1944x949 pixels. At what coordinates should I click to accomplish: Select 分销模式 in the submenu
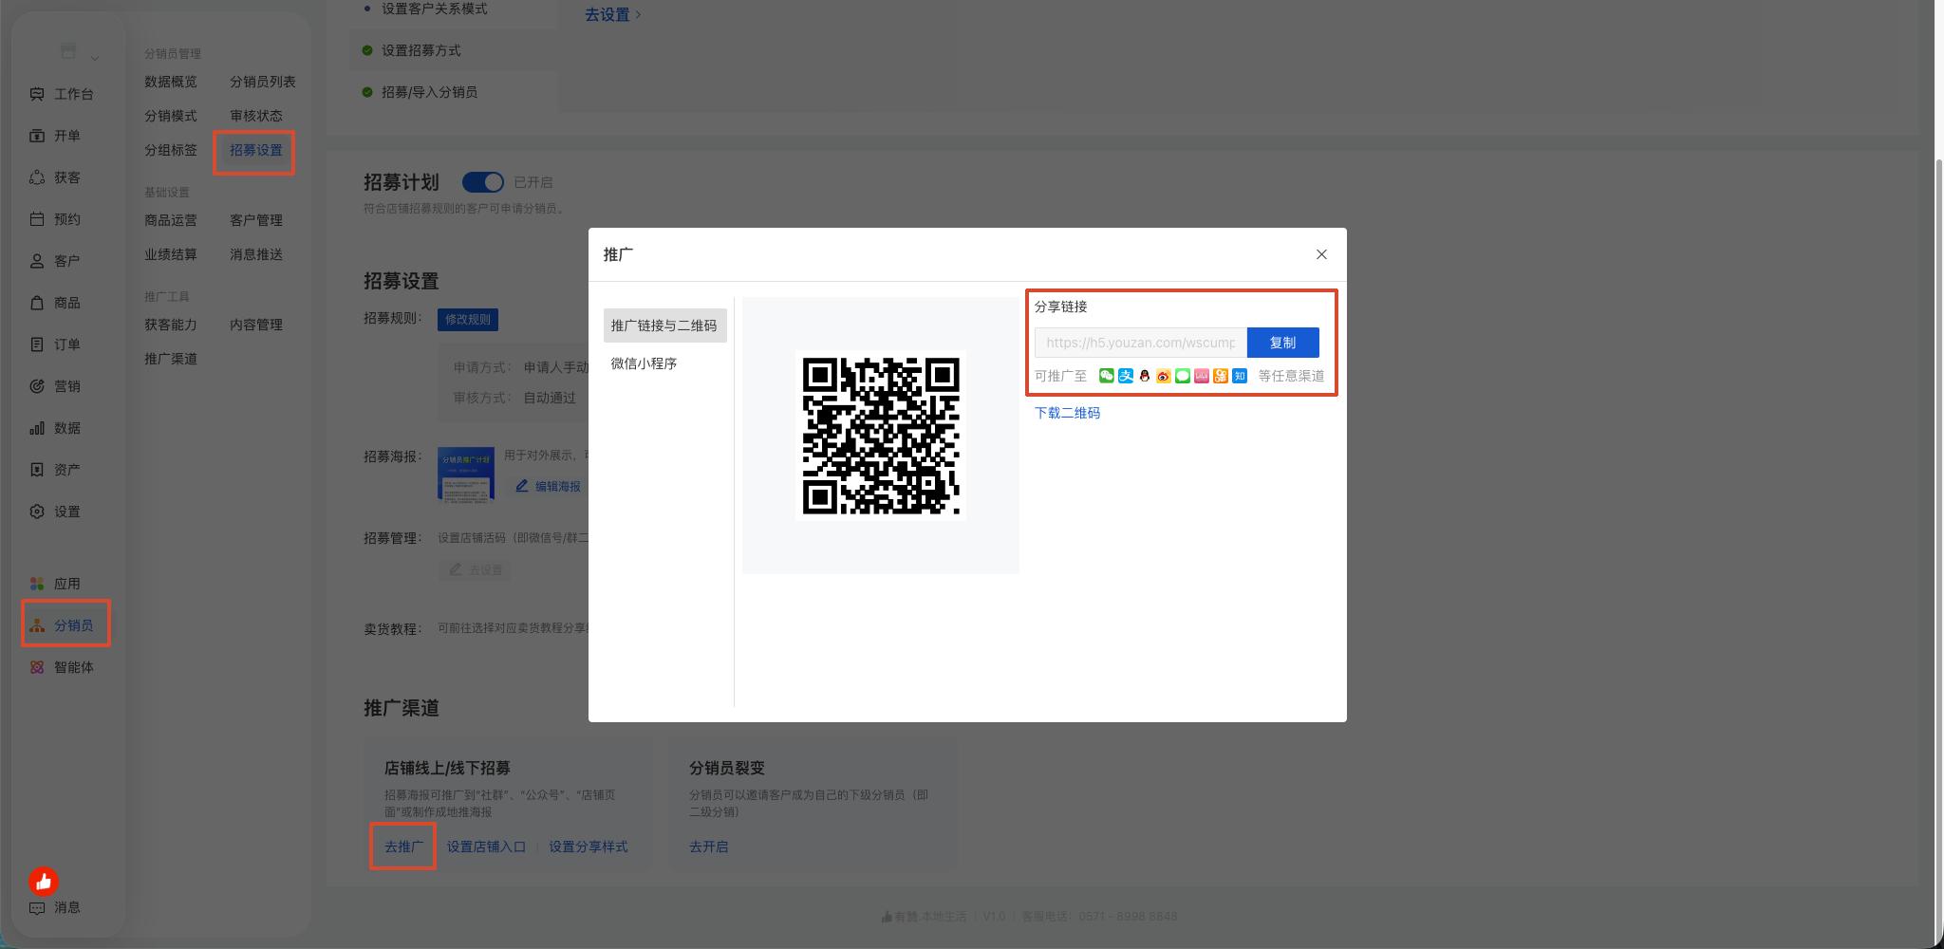click(x=171, y=116)
